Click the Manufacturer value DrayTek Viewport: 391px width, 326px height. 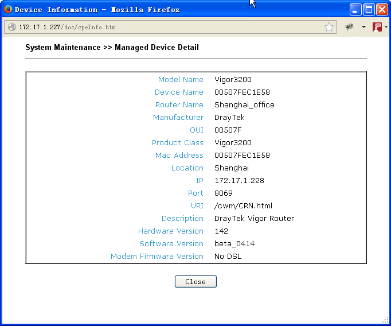(x=229, y=117)
